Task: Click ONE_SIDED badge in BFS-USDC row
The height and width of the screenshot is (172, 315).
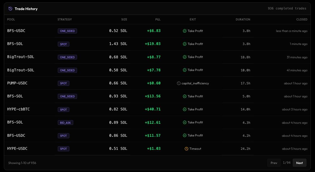Action: (67, 31)
